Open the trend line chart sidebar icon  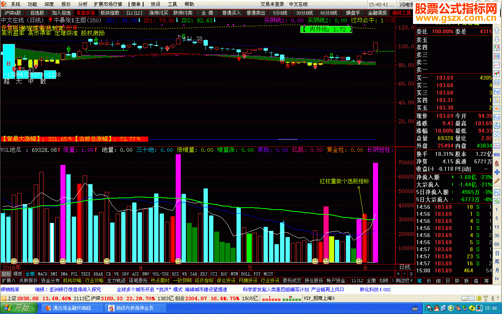click(497, 65)
